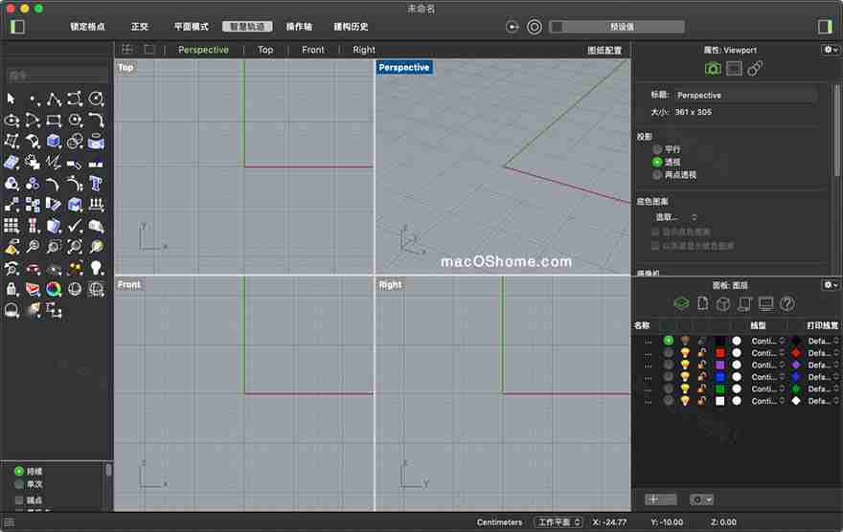Switch to the Right viewport tab
843x532 pixels.
click(x=363, y=50)
